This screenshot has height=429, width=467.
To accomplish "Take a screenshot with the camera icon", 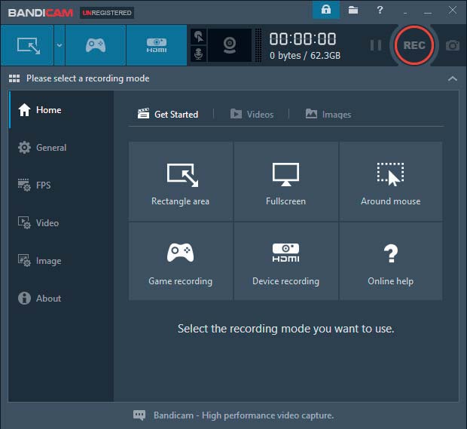I will click(x=453, y=45).
